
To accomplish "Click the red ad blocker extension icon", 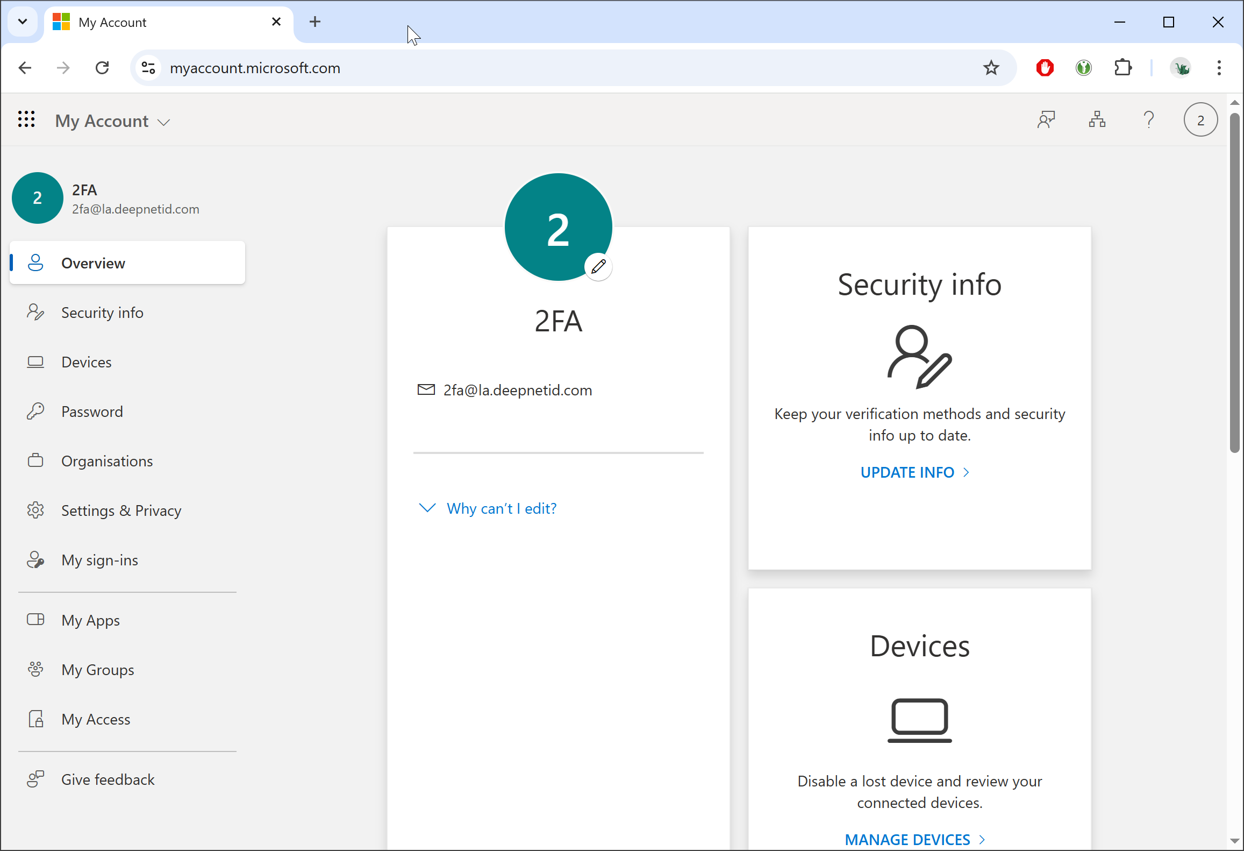I will [1045, 68].
